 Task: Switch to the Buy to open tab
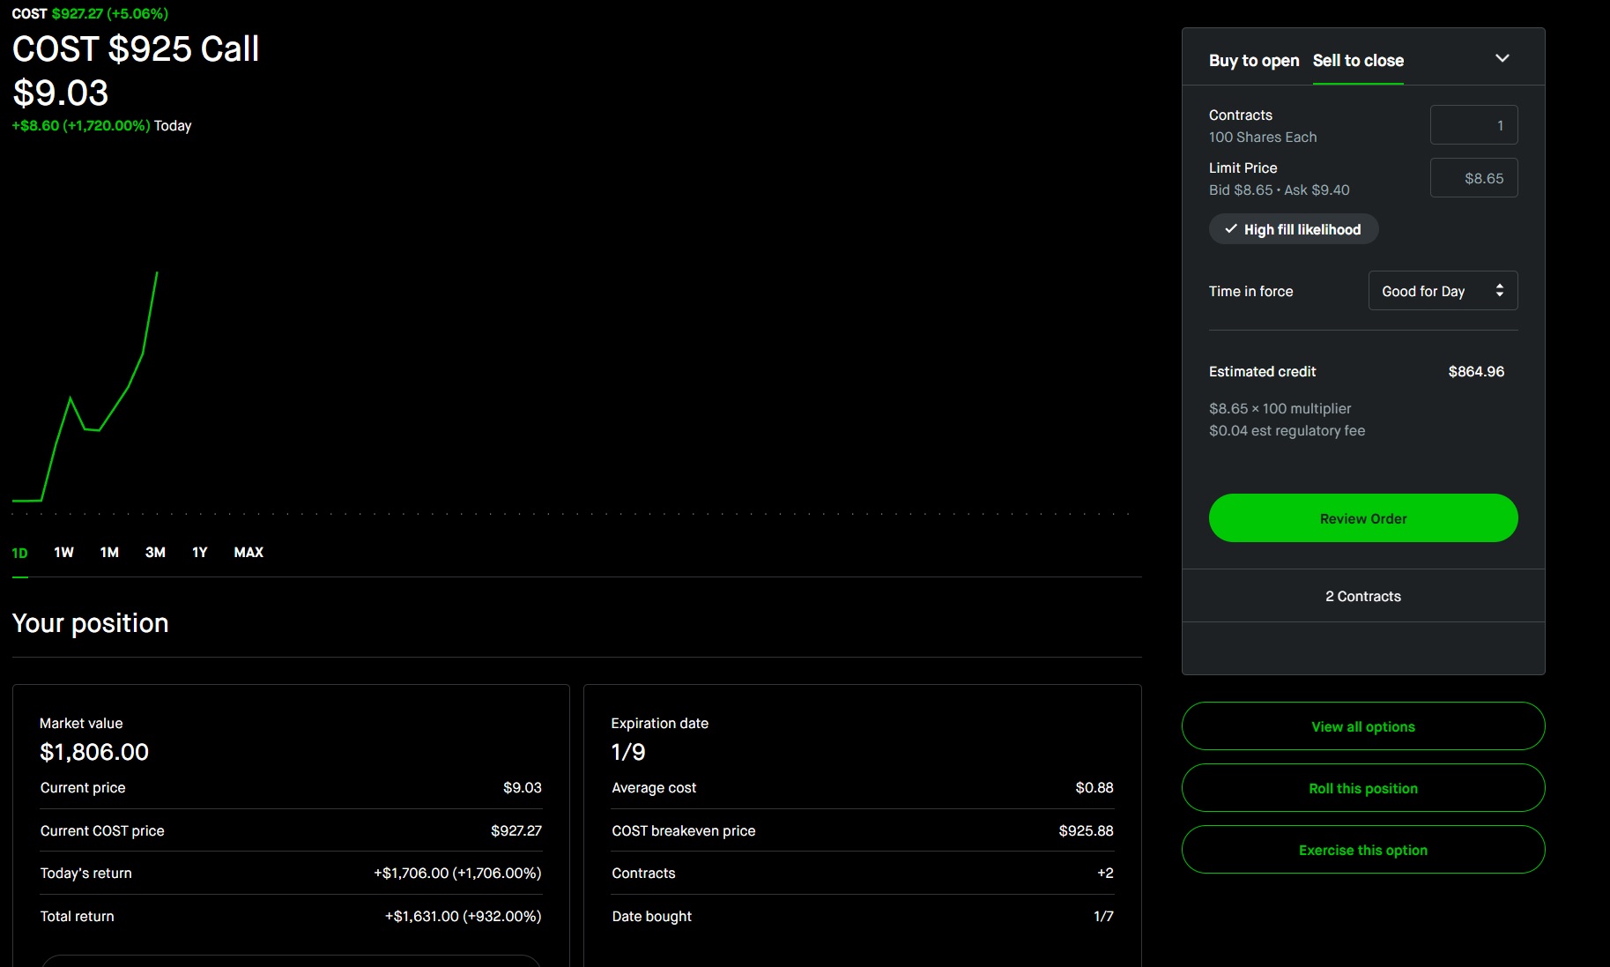click(1254, 61)
